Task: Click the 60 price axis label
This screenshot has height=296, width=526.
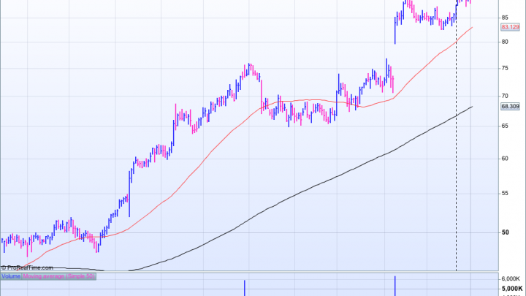Action: 505,159
